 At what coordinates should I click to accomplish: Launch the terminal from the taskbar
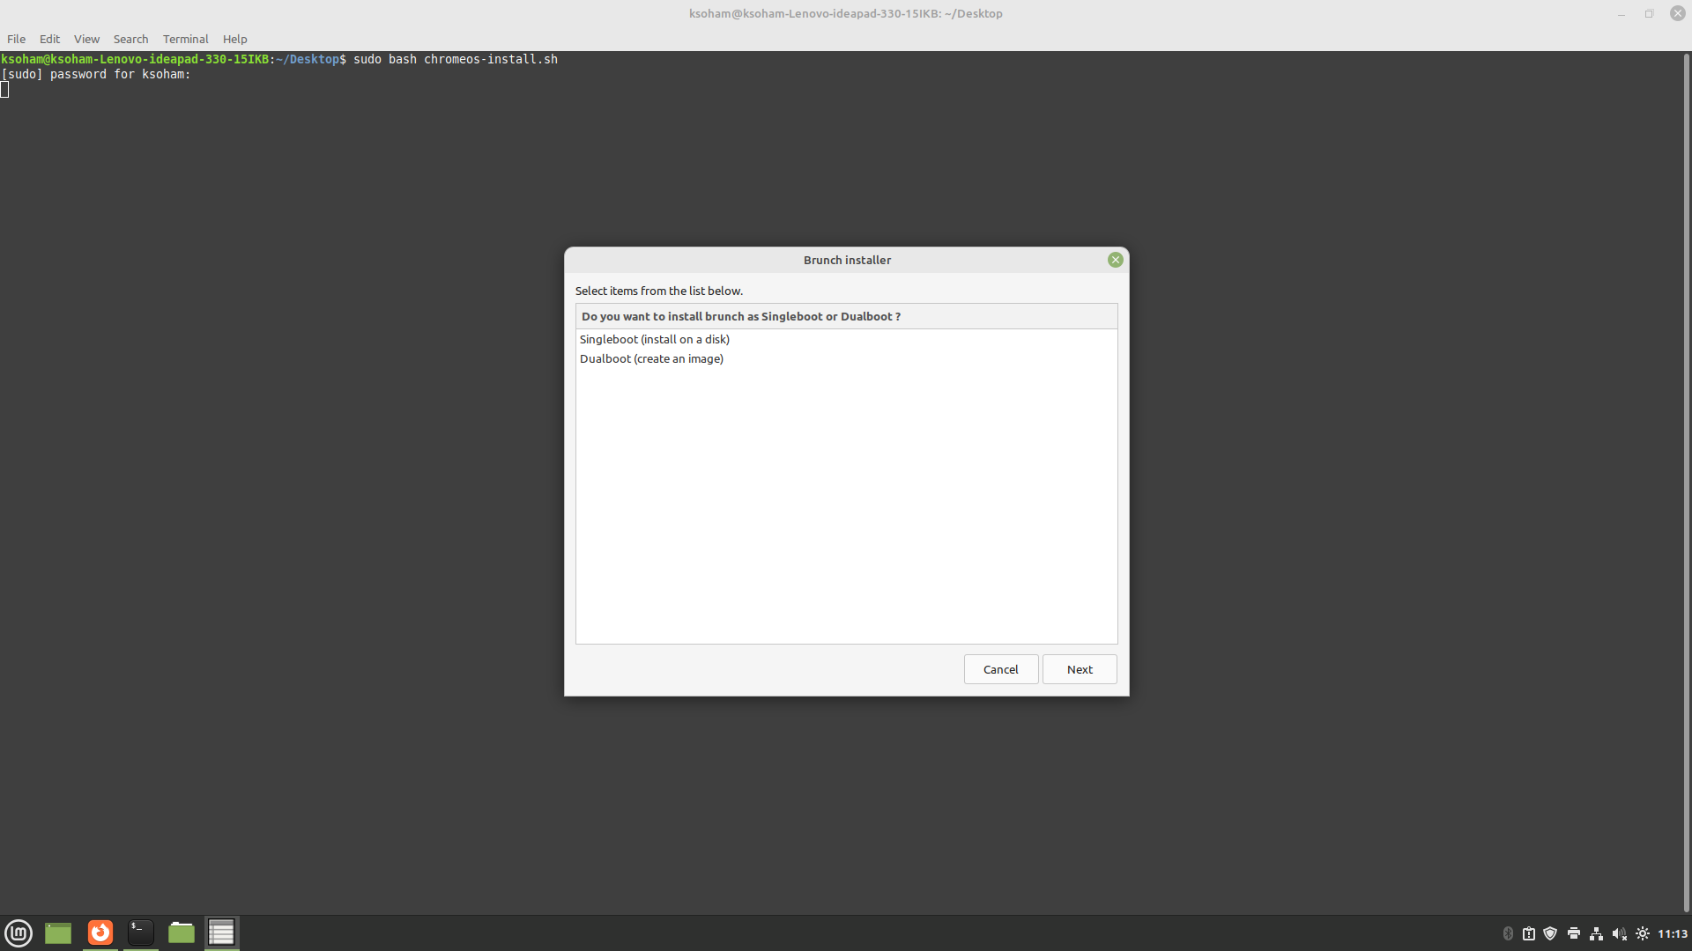tap(139, 933)
